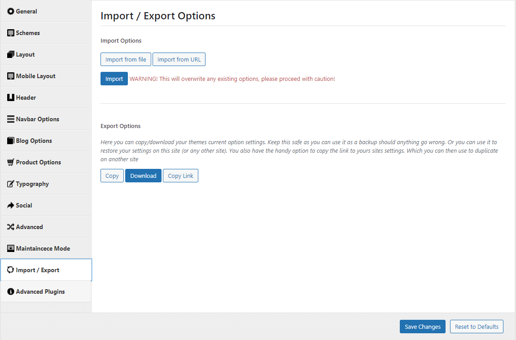The height and width of the screenshot is (340, 516).
Task: Reset to Defaults in footer
Action: click(x=477, y=327)
